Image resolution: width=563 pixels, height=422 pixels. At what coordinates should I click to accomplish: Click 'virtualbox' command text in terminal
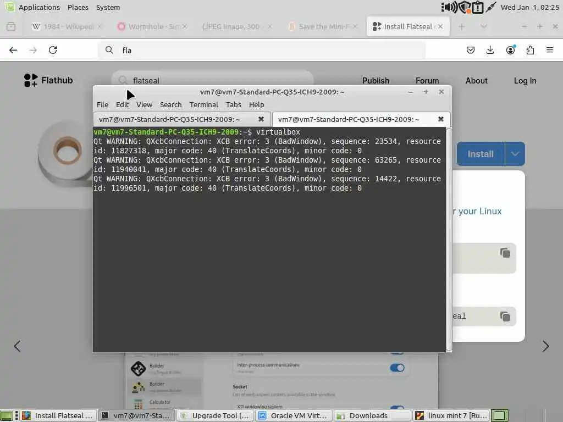point(278,132)
